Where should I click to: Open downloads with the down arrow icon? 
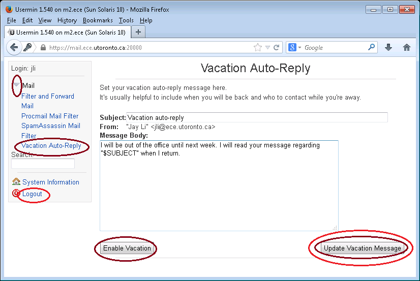pos(388,47)
